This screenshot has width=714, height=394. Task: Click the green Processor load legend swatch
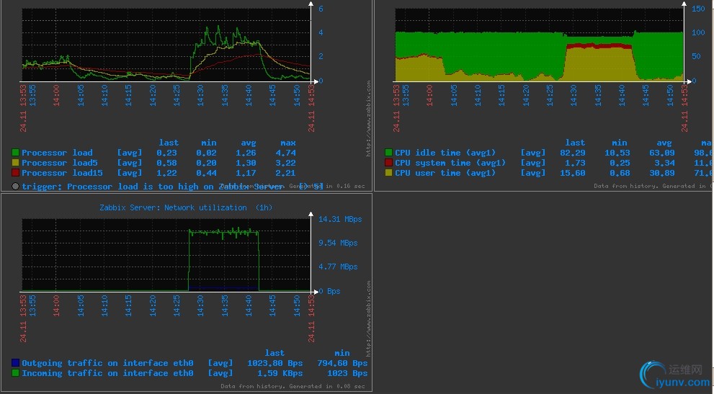pyautogui.click(x=15, y=153)
